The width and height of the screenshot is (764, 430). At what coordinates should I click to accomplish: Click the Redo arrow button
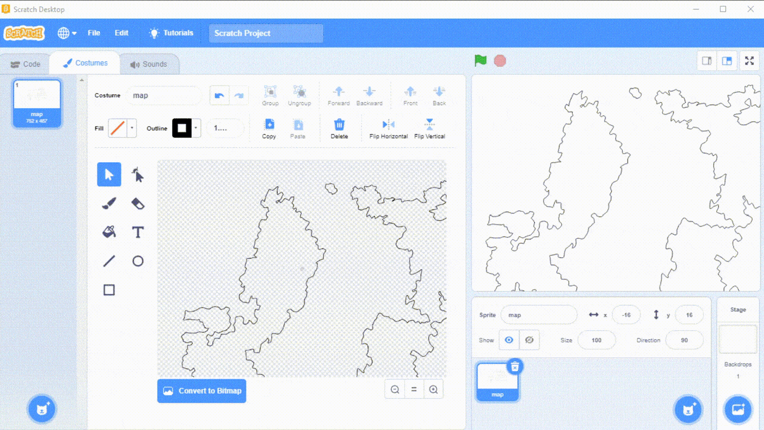239,96
